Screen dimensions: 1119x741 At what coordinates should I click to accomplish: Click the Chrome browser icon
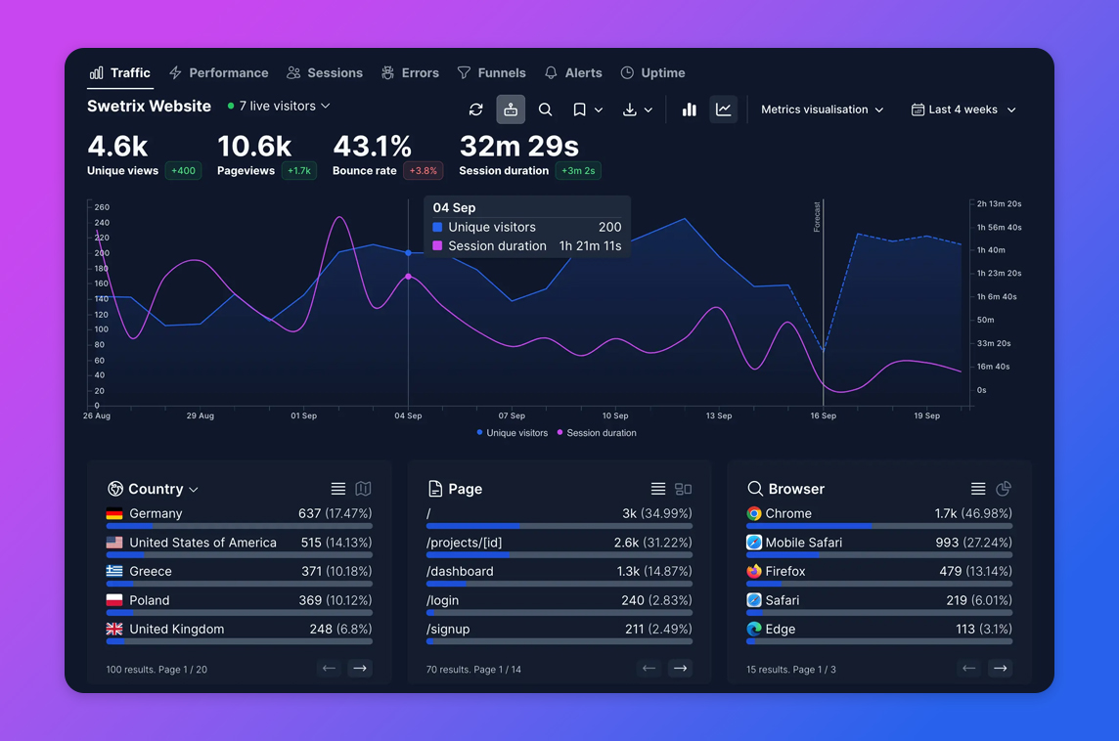(x=754, y=513)
